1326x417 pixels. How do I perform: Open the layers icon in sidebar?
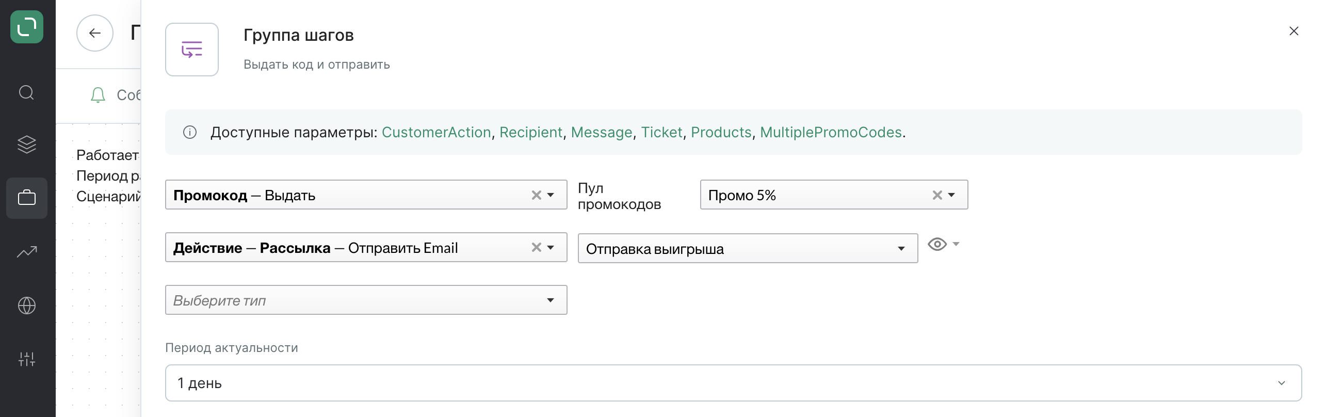[x=27, y=145]
